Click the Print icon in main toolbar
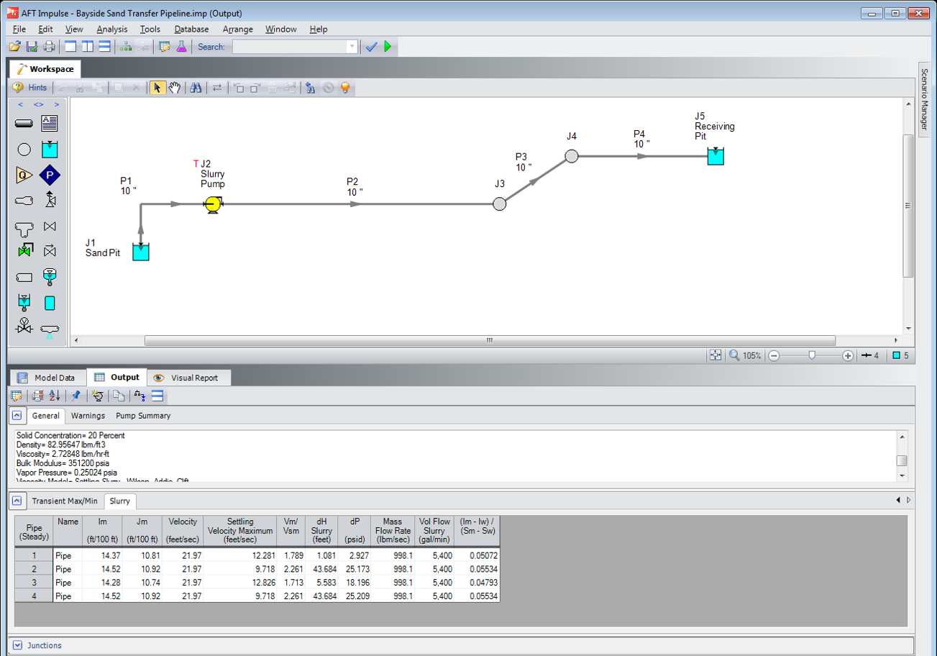This screenshot has width=937, height=656. tap(48, 47)
